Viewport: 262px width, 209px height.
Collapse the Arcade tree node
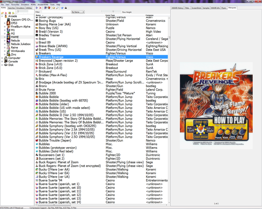pyautogui.click(x=2, y=16)
